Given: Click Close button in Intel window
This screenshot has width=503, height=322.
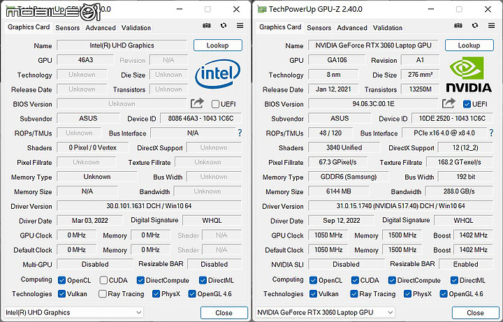Looking at the screenshot, I should click(224, 313).
